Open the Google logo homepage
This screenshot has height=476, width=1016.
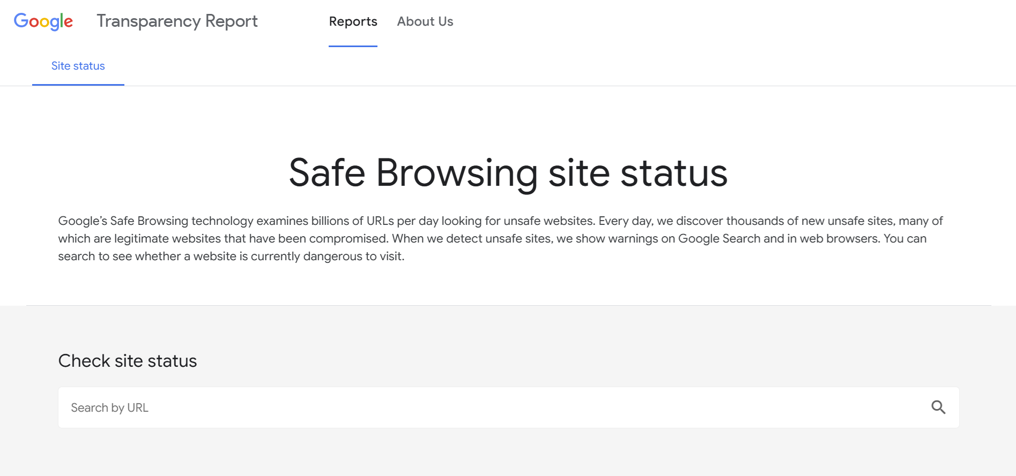point(43,21)
